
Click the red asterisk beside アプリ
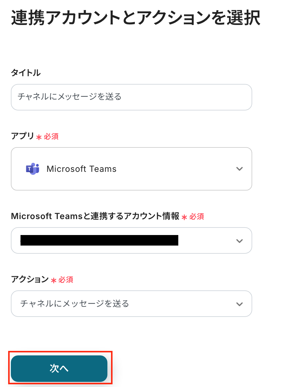coord(39,137)
